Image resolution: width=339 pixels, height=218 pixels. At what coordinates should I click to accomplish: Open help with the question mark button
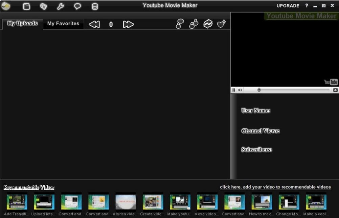(x=307, y=6)
